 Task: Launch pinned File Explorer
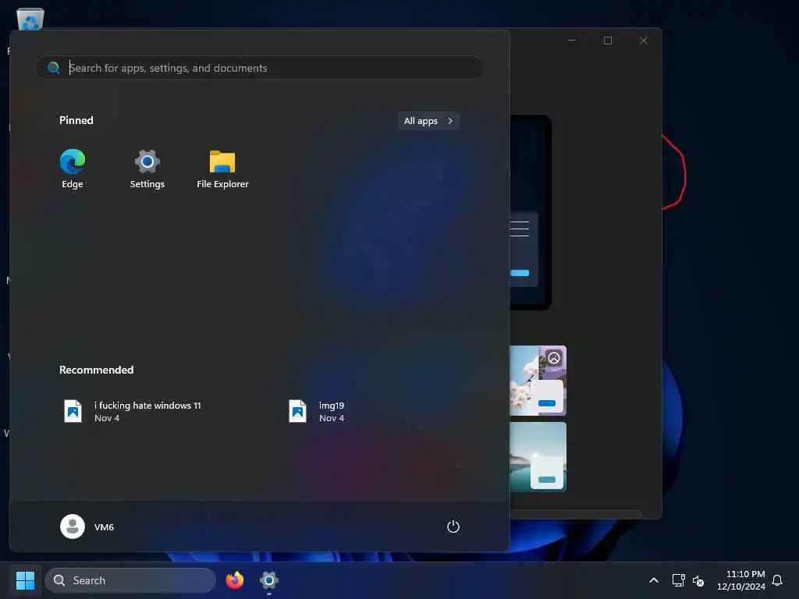(x=222, y=169)
